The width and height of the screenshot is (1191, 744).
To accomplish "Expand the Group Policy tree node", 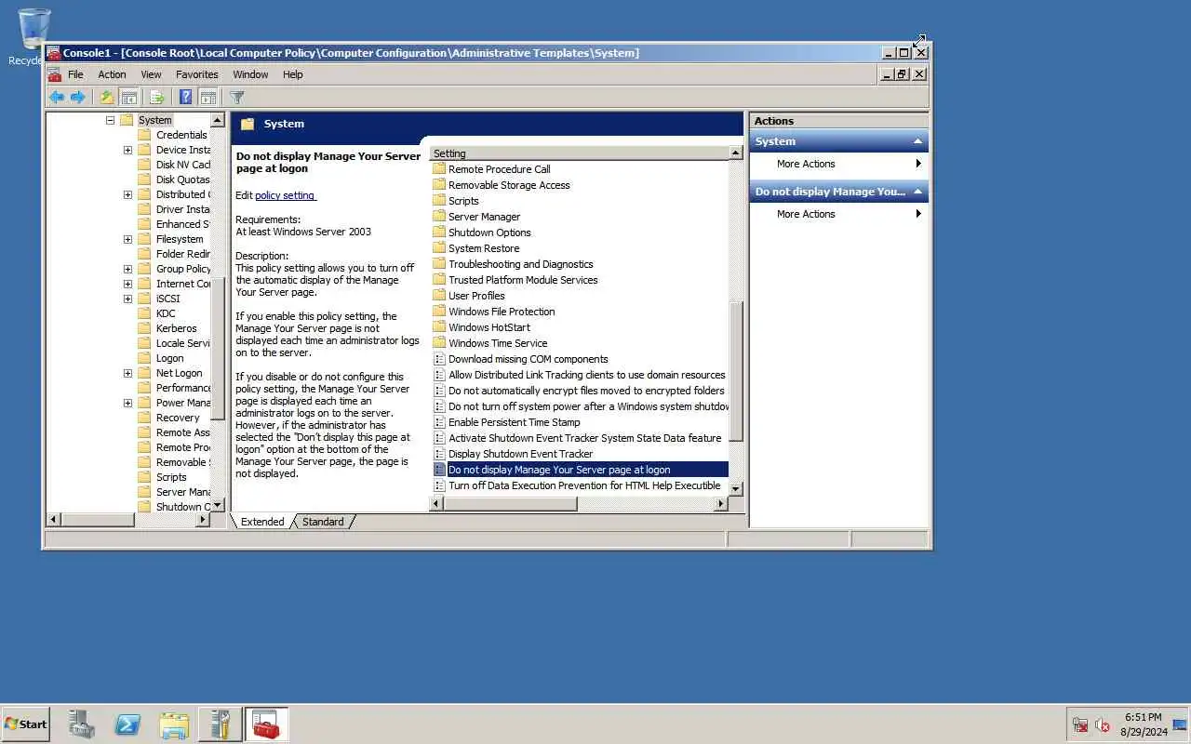I will 127,269.
